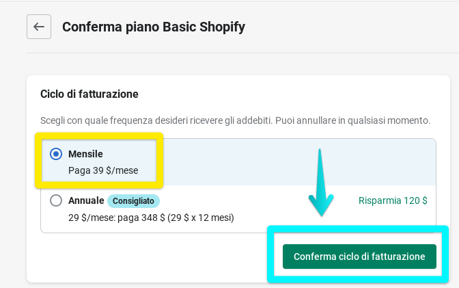Click the Ciclo di fatturazione heading
The width and height of the screenshot is (459, 288).
(x=89, y=94)
